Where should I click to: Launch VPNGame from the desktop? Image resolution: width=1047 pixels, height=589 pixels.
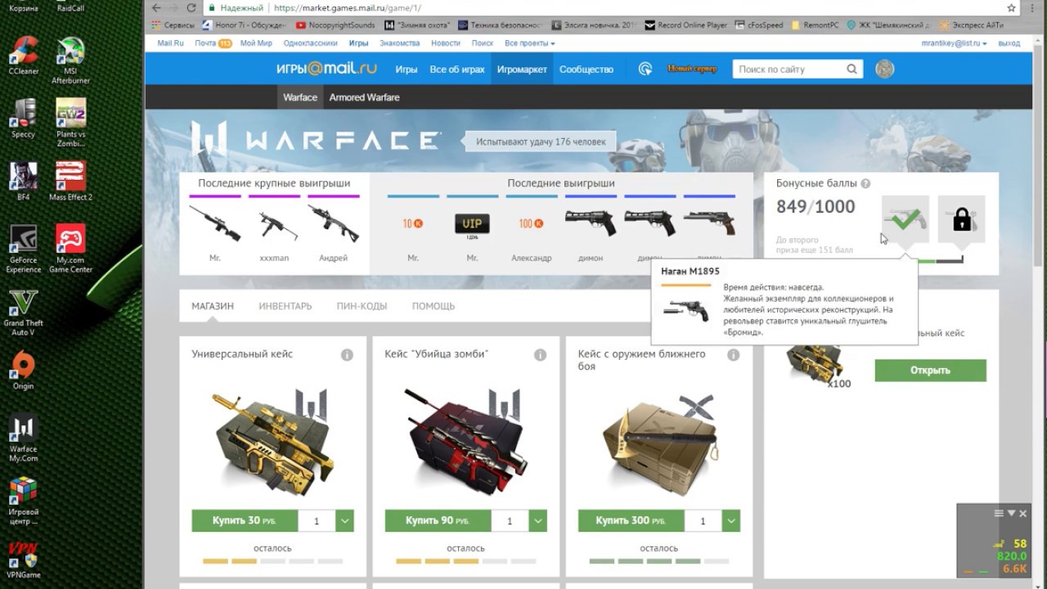[24, 560]
